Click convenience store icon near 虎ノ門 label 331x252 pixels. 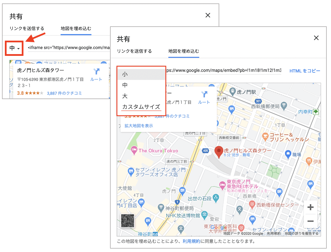click(x=182, y=191)
